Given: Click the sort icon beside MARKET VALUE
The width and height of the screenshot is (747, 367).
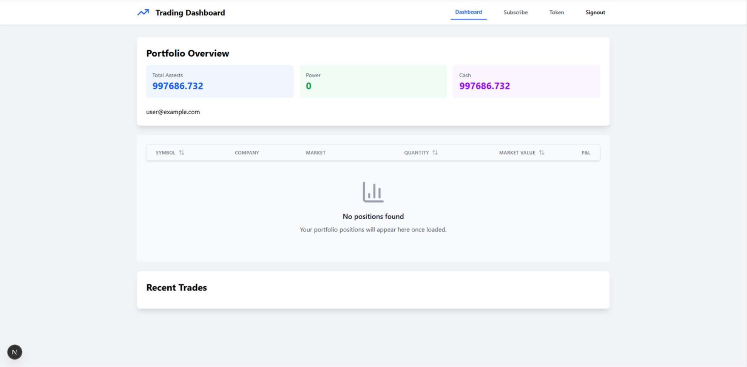Looking at the screenshot, I should point(542,152).
